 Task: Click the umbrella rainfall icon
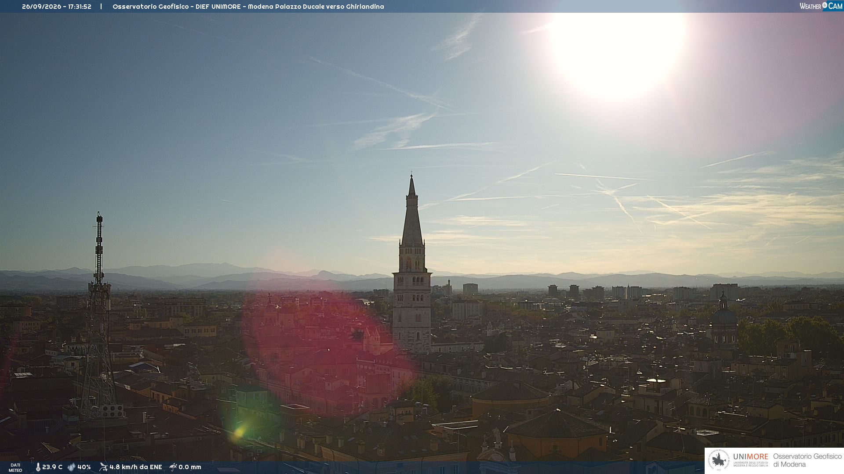pos(173,467)
